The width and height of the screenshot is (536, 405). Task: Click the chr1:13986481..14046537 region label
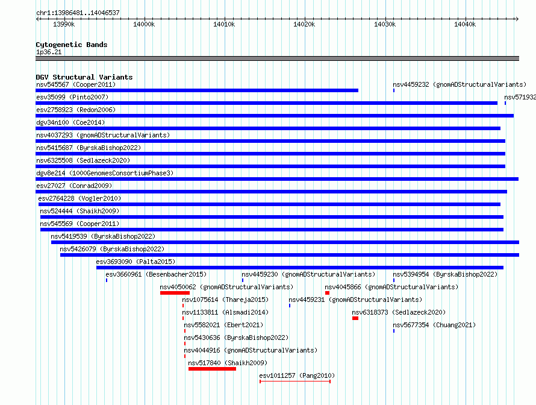[78, 13]
